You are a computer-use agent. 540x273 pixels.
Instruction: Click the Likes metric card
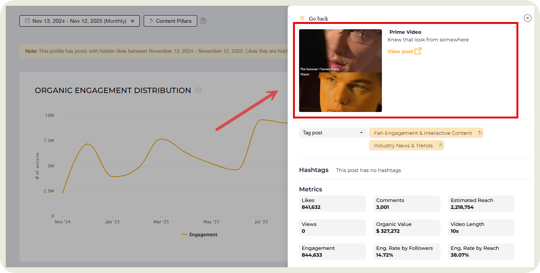[332, 204]
